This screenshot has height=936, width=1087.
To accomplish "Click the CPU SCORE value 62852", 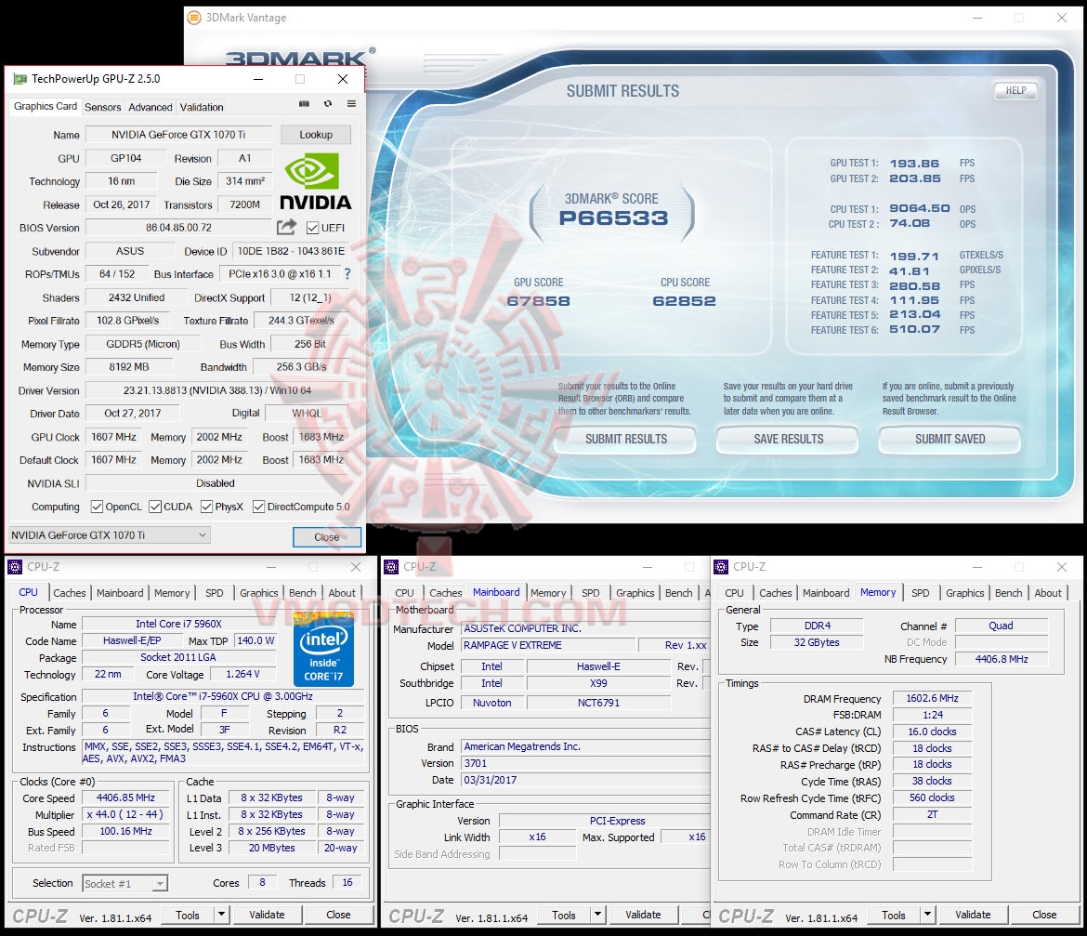I will pyautogui.click(x=684, y=301).
